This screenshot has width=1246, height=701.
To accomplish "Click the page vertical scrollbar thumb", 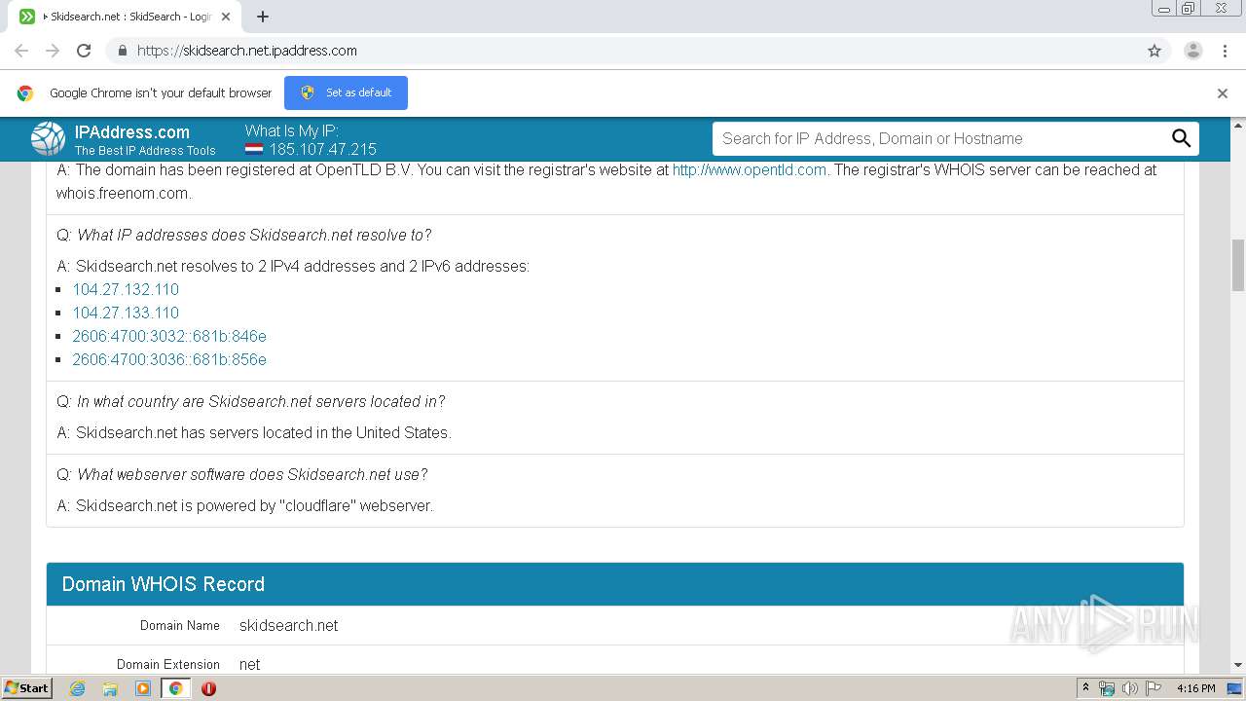I will click(x=1238, y=264).
